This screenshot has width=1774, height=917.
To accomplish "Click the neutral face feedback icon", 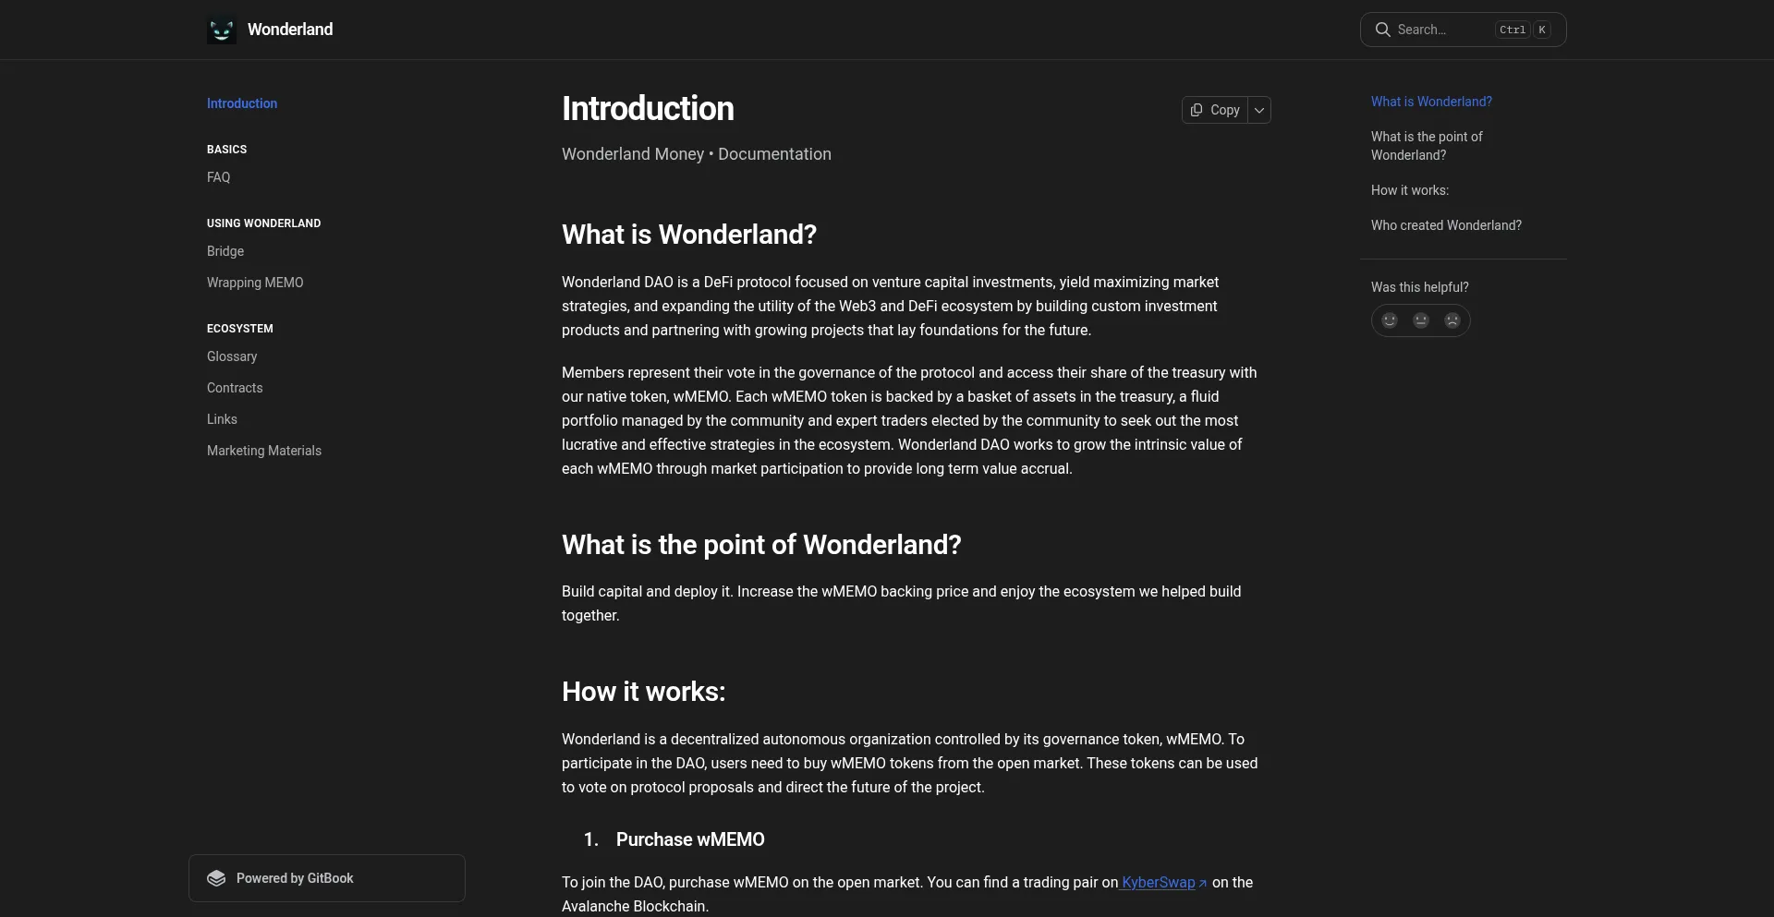I will point(1421,320).
